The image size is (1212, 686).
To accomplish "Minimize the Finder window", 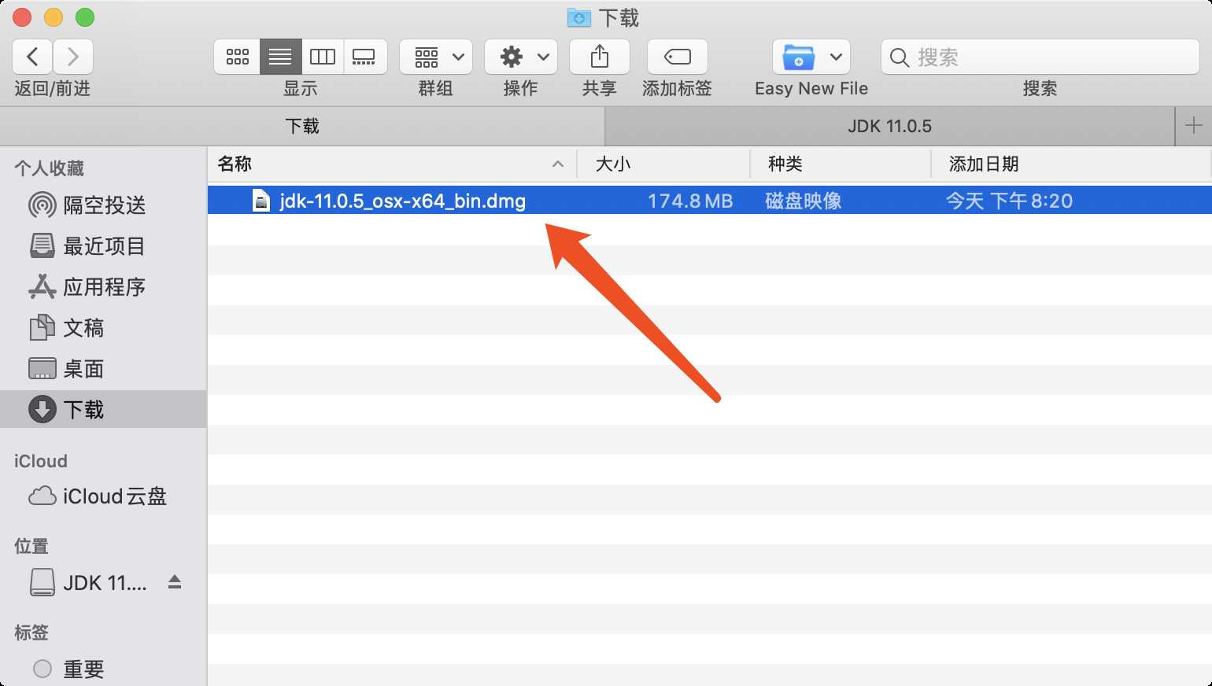I will [x=54, y=17].
